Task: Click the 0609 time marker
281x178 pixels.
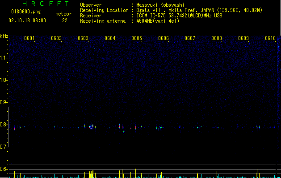Action: click(243, 38)
